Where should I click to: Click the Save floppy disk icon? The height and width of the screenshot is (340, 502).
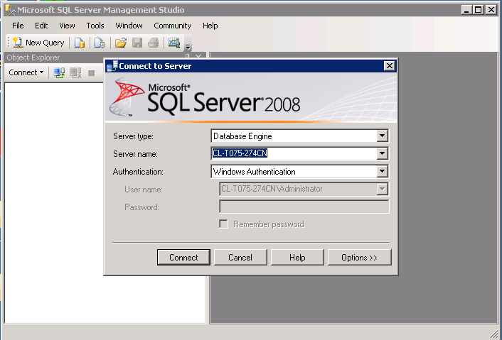coord(137,43)
